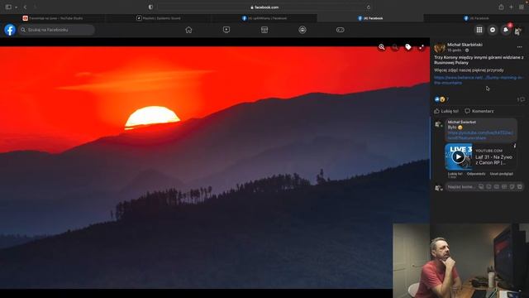Toggle the Safari sidebar icon
Screen dimensions: 529x298
tap(8, 7)
